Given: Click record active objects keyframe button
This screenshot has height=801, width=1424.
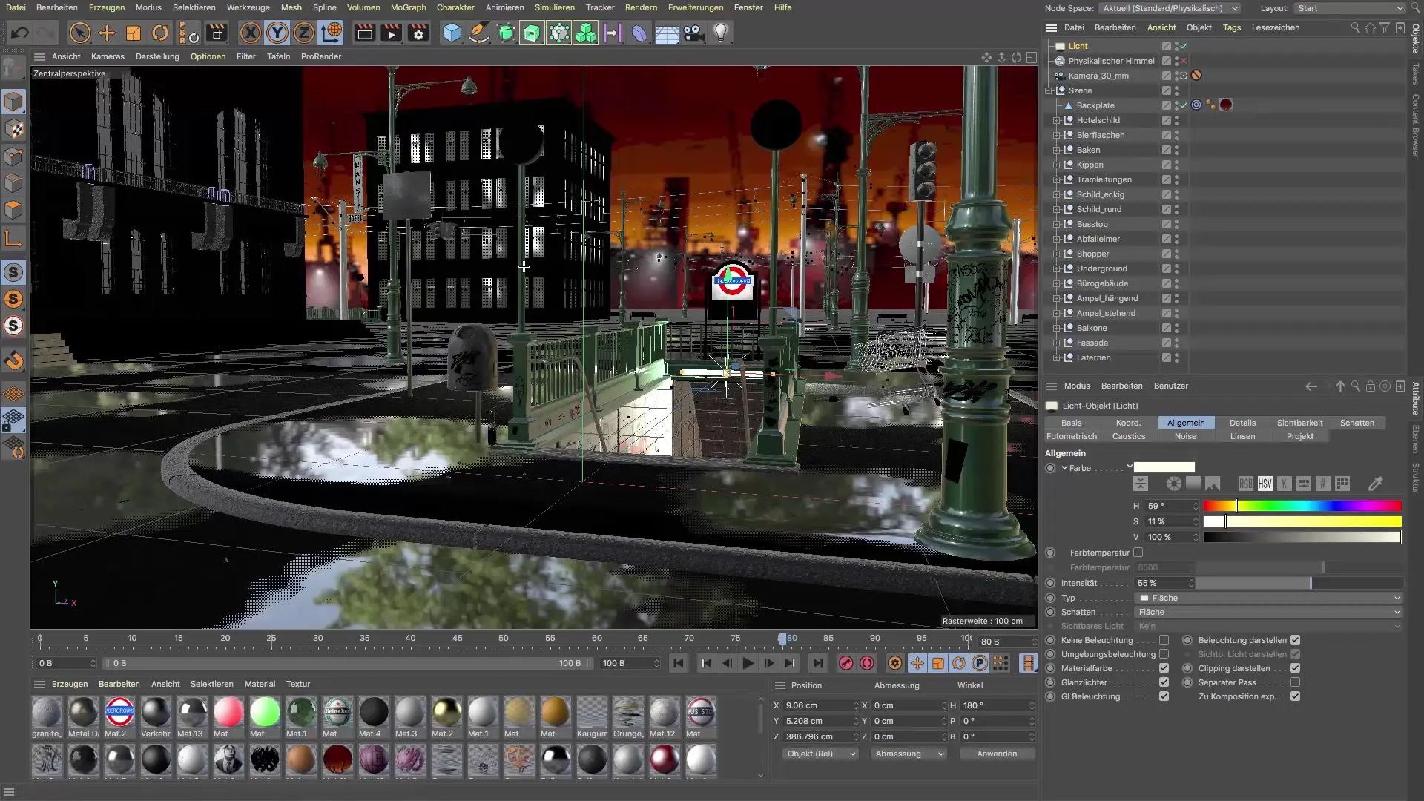Looking at the screenshot, I should (845, 663).
